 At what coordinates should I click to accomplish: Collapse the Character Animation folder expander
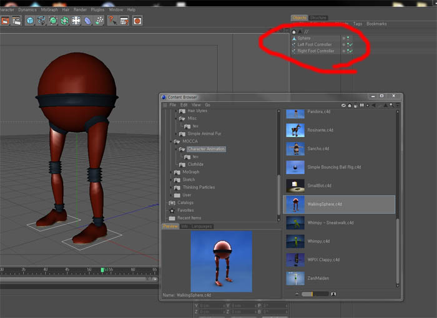[176, 149]
